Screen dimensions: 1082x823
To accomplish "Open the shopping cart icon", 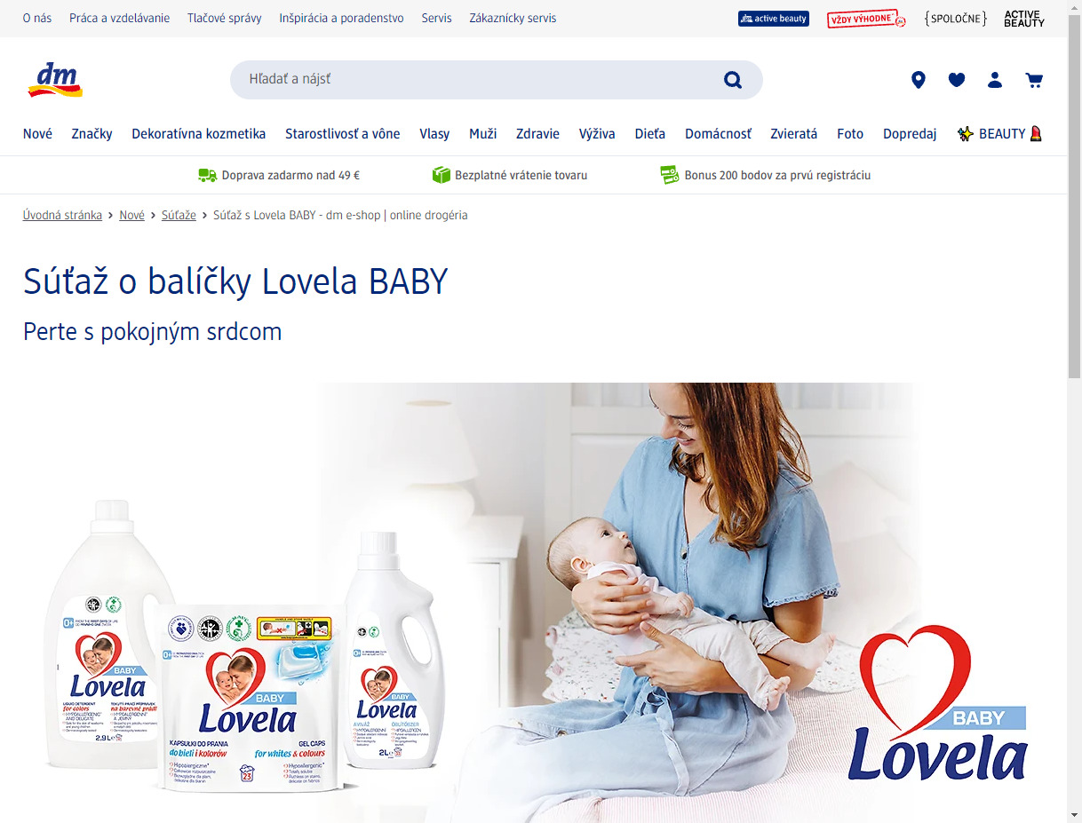I will coord(1033,80).
